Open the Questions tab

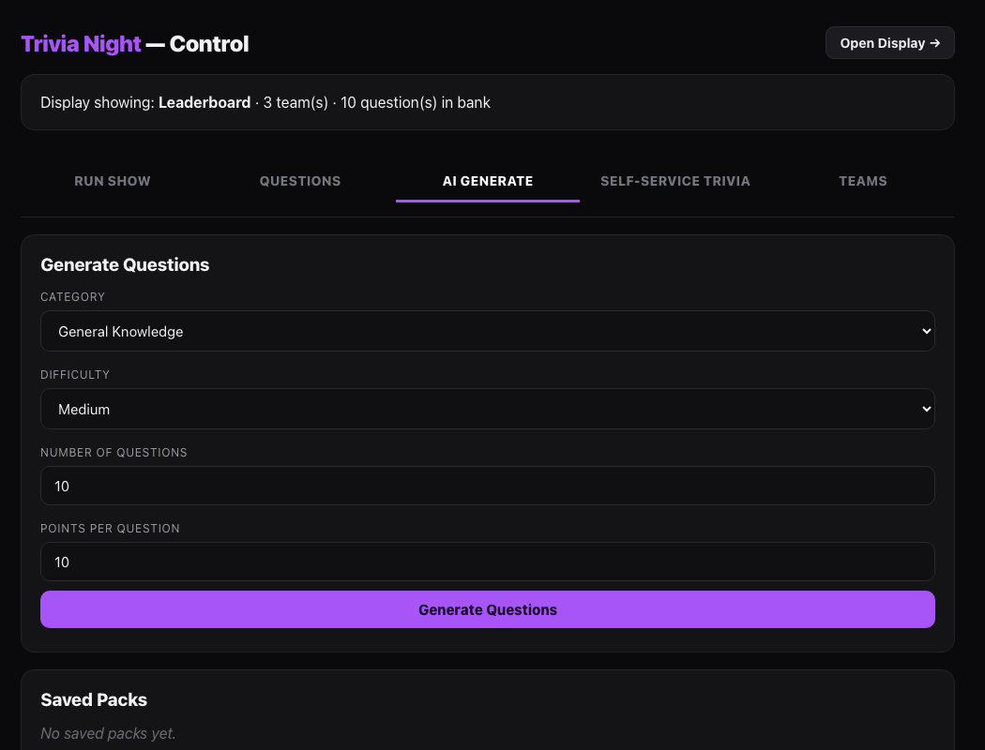point(300,181)
